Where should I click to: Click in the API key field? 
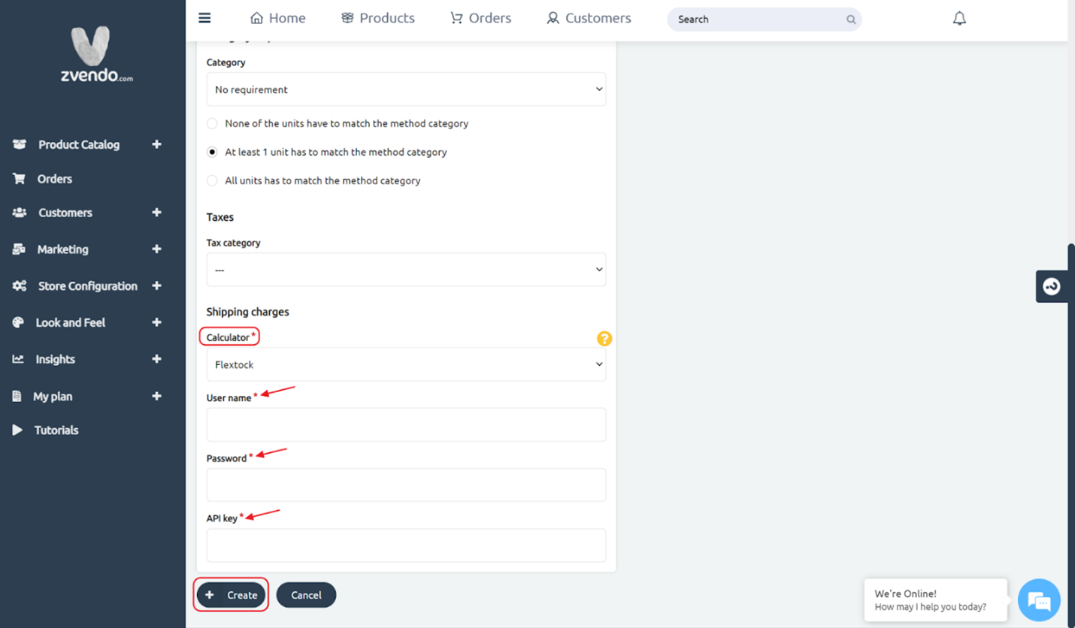tap(406, 545)
